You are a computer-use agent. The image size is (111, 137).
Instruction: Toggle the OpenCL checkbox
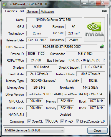[29, 121]
